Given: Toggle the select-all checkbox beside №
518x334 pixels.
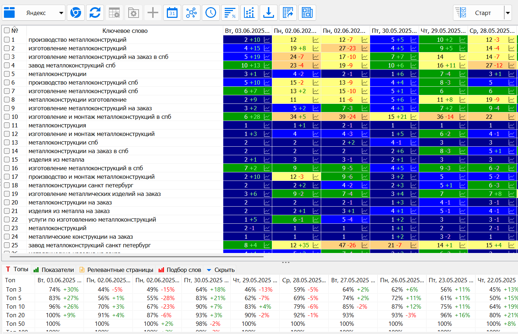Looking at the screenshot, I should tap(7, 30).
